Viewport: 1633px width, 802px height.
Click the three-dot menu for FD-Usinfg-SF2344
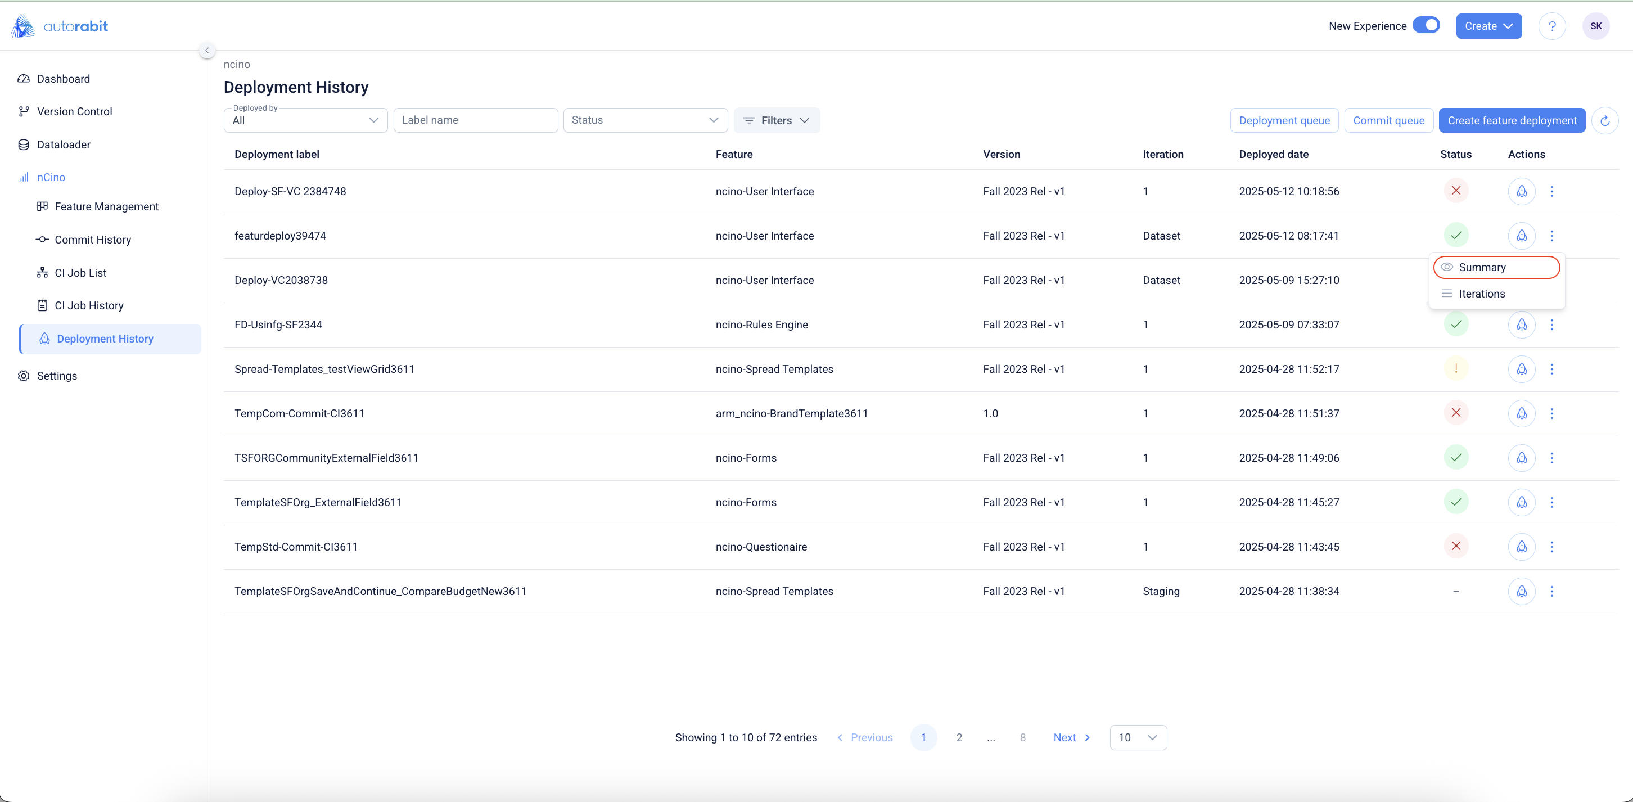(1552, 325)
